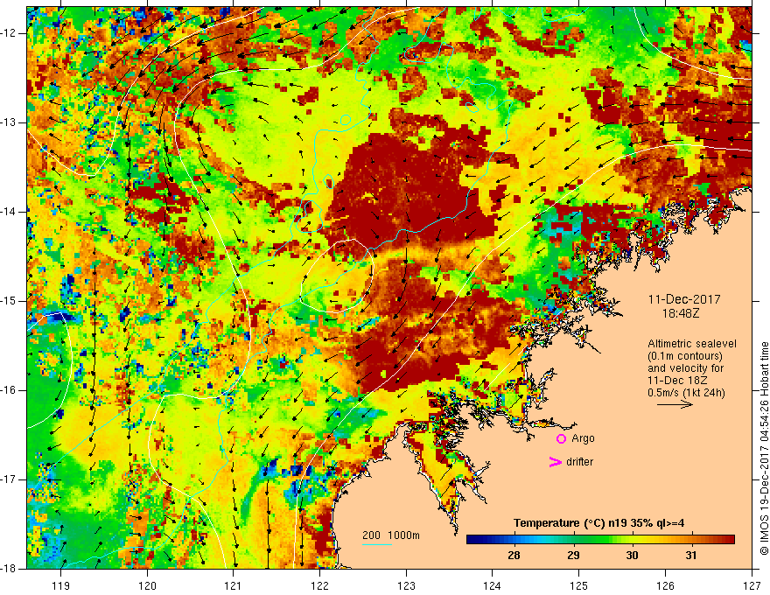Click the longitude label '119'
Image resolution: width=770 pixels, height=595 pixels.
(61, 585)
